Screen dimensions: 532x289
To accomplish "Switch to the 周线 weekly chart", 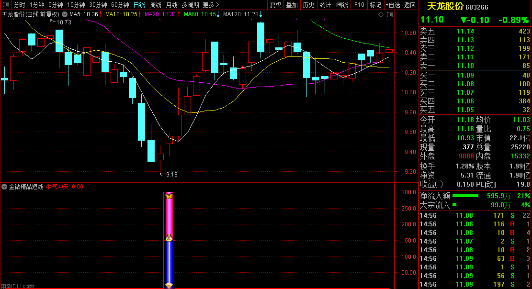I will pos(156,5).
